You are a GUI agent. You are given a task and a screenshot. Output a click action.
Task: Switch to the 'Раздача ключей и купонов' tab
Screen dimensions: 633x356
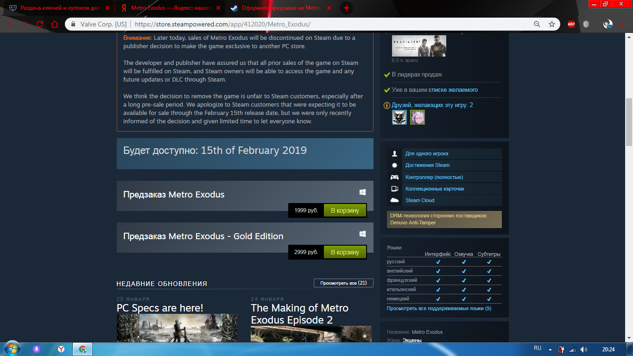pos(60,8)
